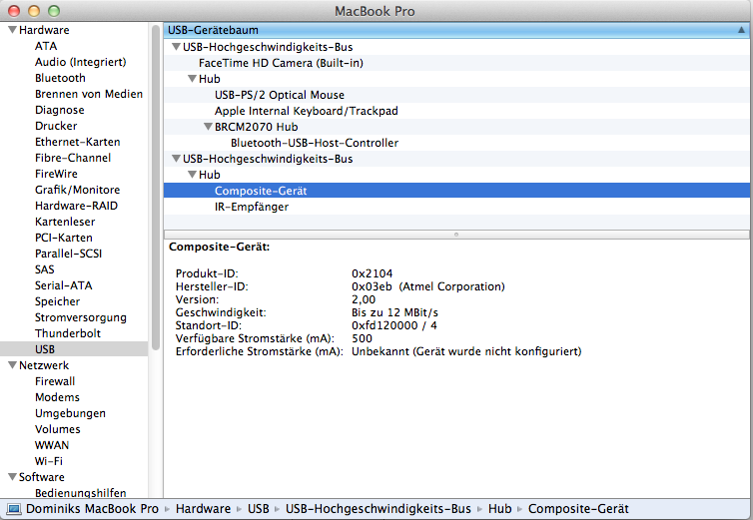Select Volumes under Netzwerk
This screenshot has height=520, width=753.
tap(58, 429)
